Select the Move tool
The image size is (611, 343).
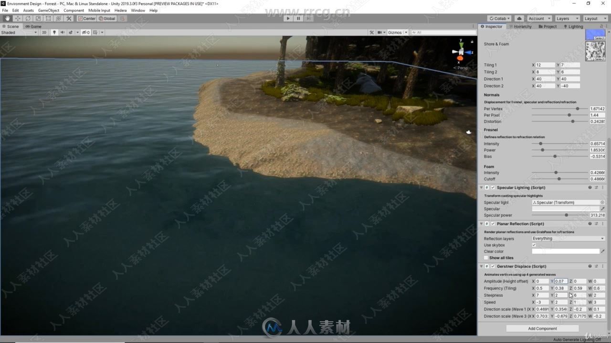18,19
